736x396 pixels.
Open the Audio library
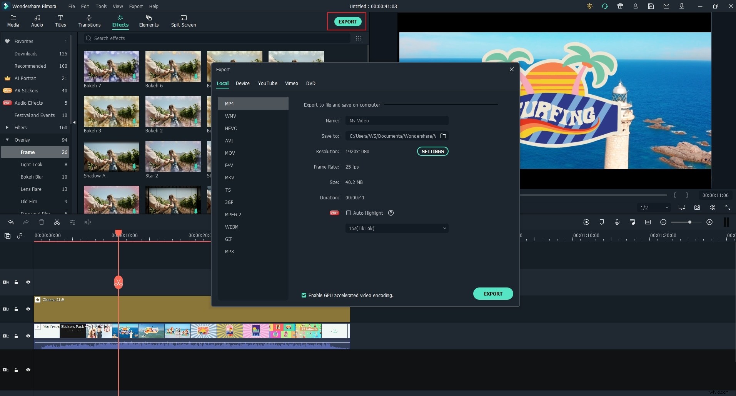pos(37,21)
